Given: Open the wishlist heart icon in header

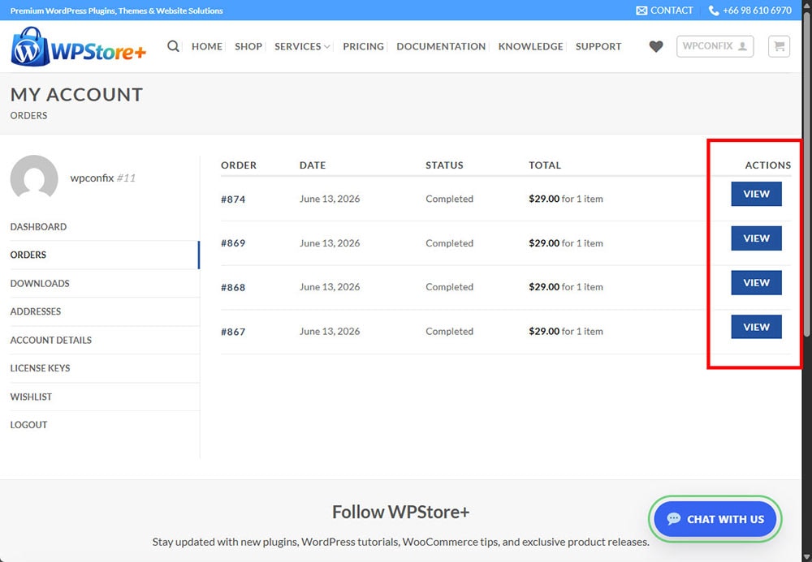Looking at the screenshot, I should 655,46.
